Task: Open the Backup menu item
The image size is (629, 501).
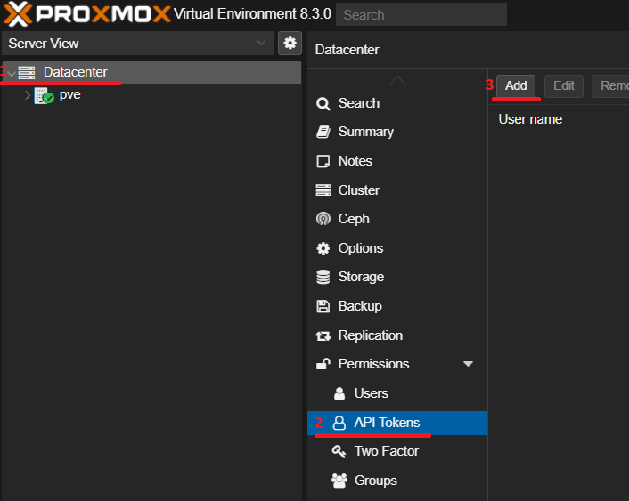Action: [x=397, y=306]
